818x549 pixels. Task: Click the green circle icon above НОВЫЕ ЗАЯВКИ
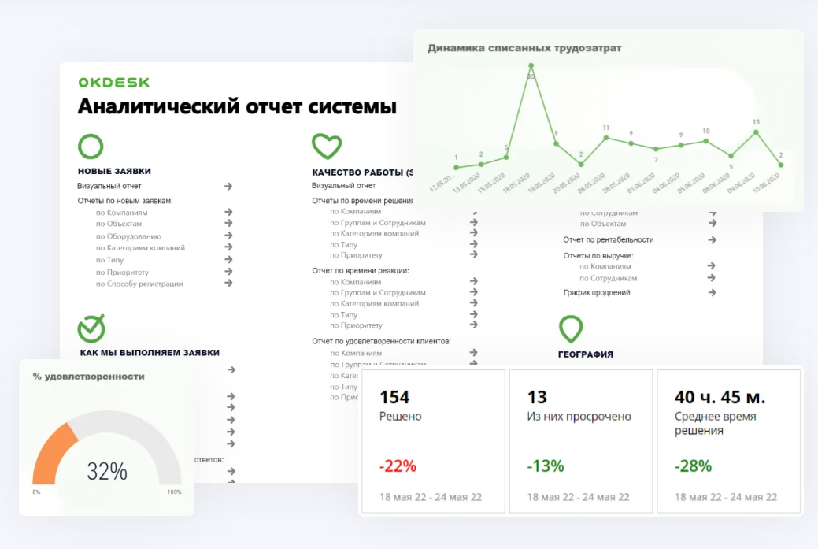[91, 147]
